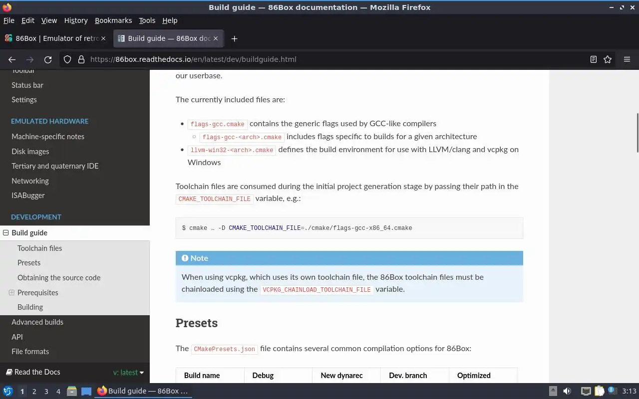Click the CMakePresets.json code literal
Image resolution: width=639 pixels, height=399 pixels.
(x=224, y=349)
